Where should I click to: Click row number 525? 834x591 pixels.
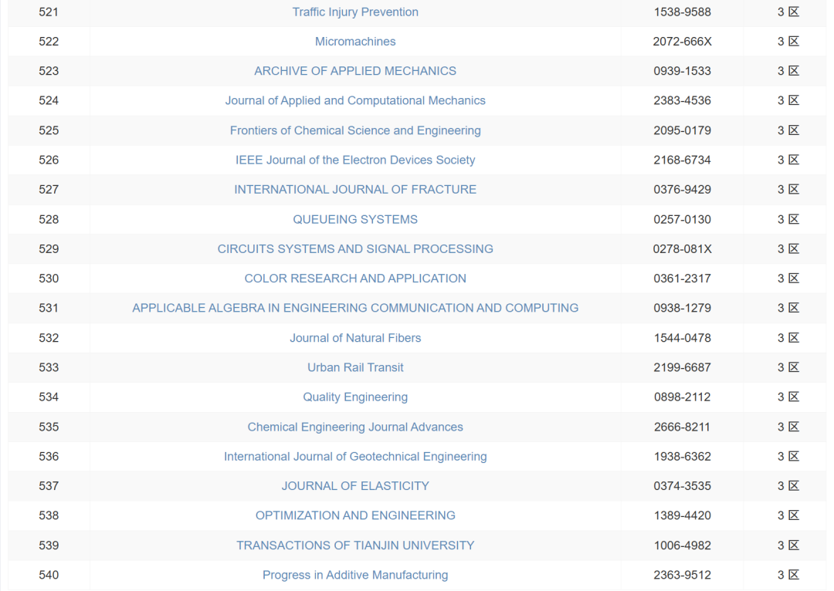pyautogui.click(x=49, y=130)
